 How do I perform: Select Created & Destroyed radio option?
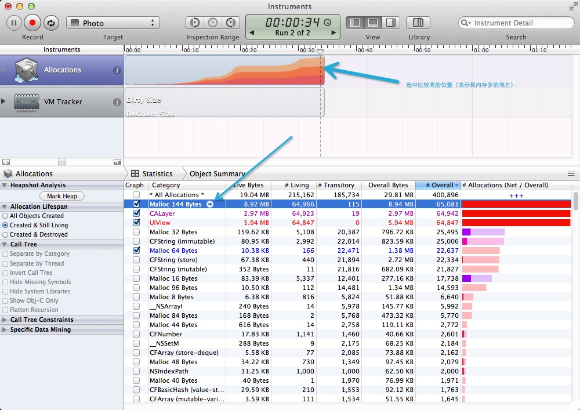click(x=5, y=234)
